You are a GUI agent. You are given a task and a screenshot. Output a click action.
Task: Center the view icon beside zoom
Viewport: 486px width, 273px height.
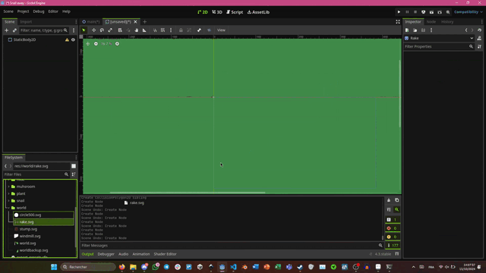coord(88,44)
